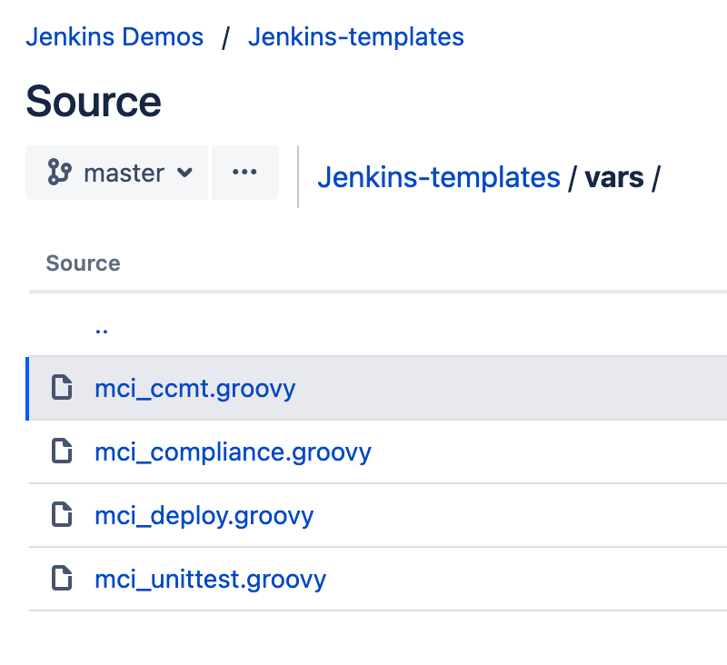The image size is (727, 665).
Task: View the mci_deploy.groovy source file
Action: pyautogui.click(x=204, y=516)
